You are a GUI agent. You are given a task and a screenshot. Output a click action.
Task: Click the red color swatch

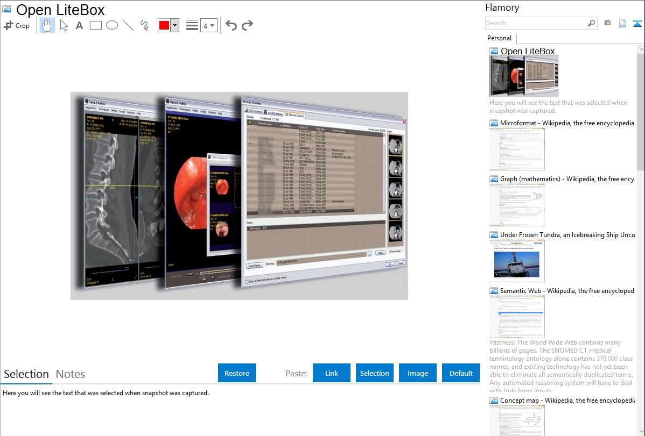[164, 25]
